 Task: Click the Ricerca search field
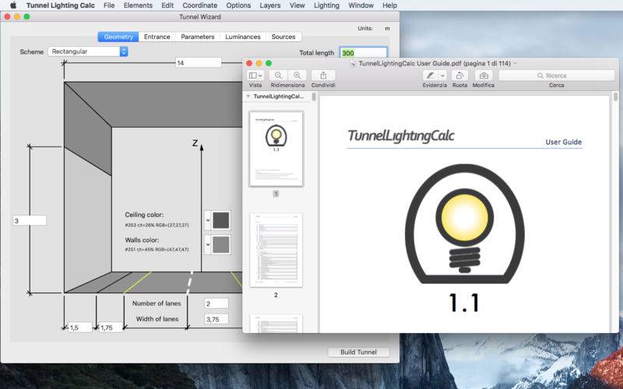[556, 75]
